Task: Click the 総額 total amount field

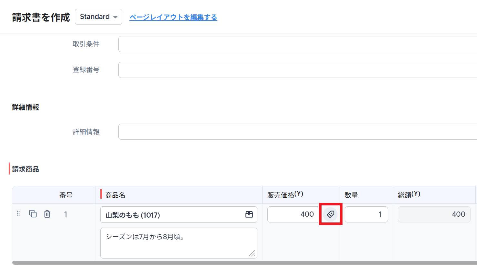Action: 434,214
